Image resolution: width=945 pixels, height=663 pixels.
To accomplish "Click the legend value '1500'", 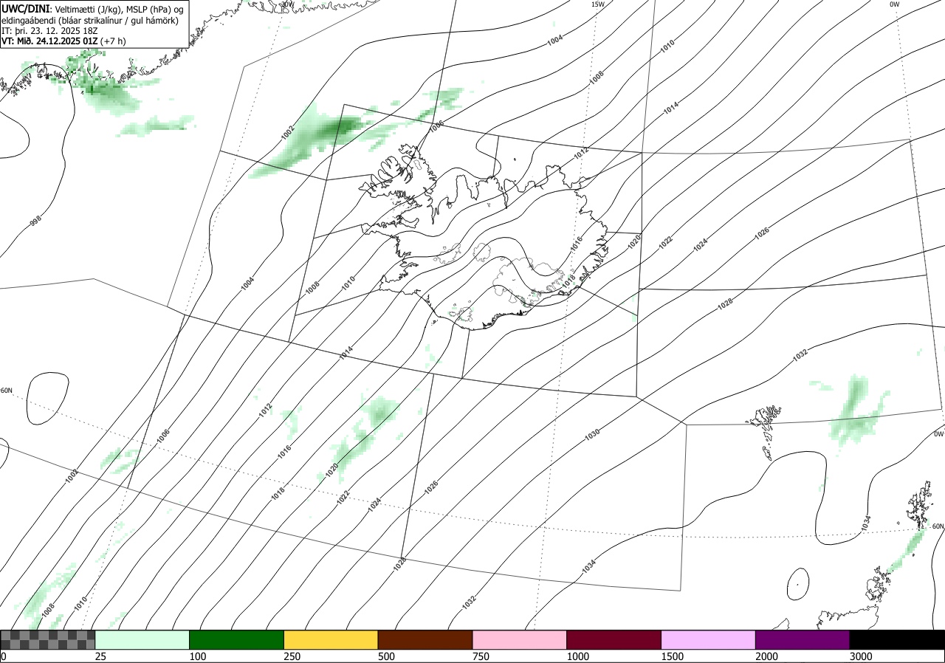I will [673, 656].
